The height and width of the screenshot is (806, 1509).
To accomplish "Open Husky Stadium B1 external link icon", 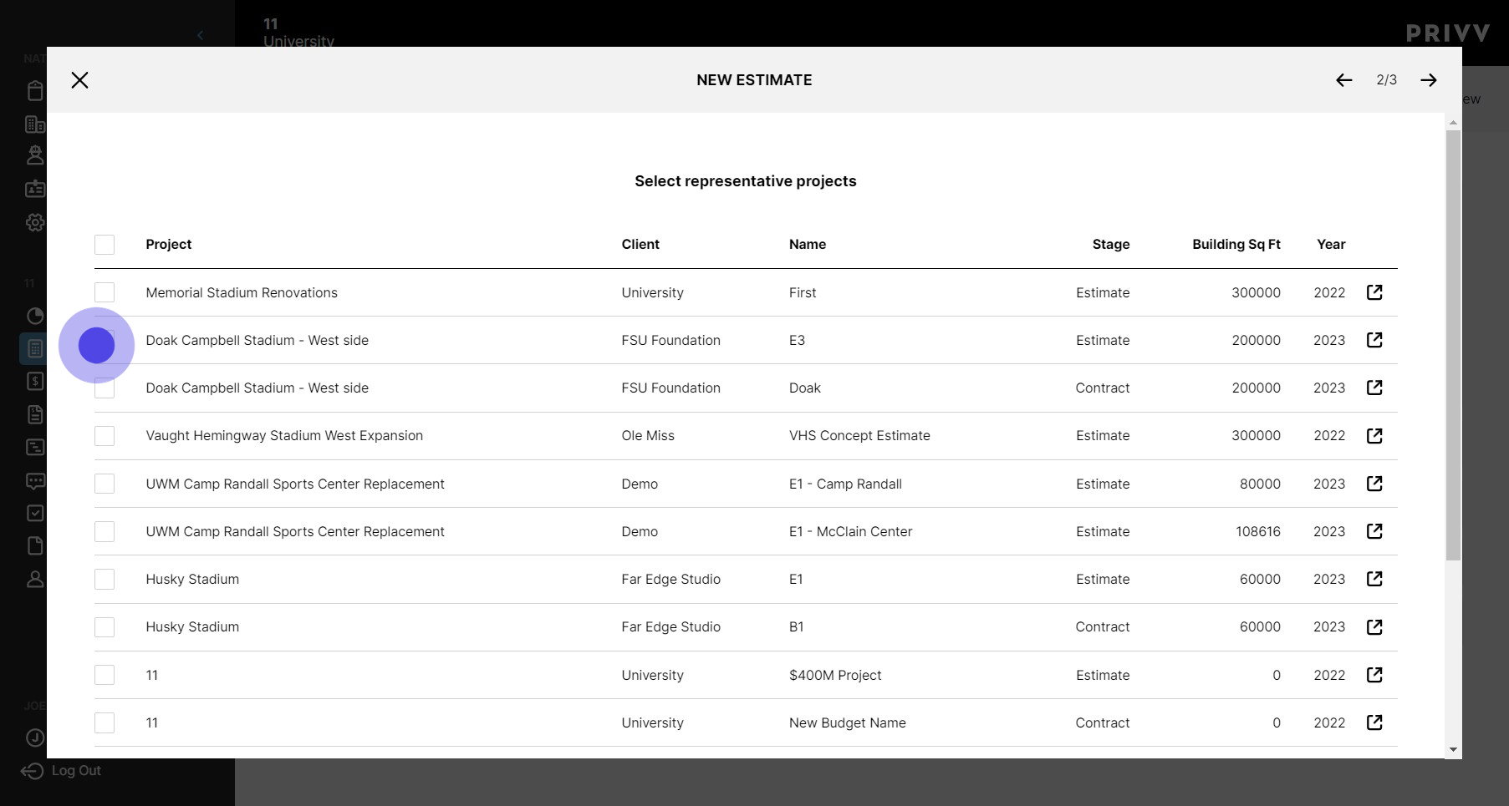I will pyautogui.click(x=1374, y=627).
